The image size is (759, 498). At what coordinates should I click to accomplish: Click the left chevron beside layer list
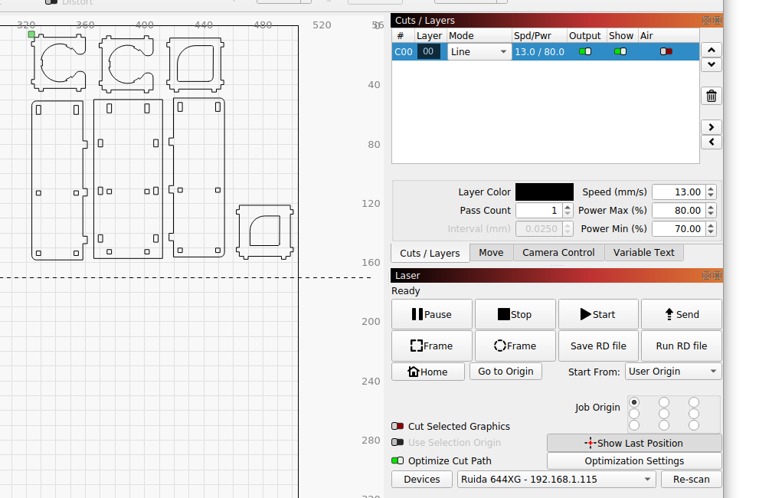712,142
